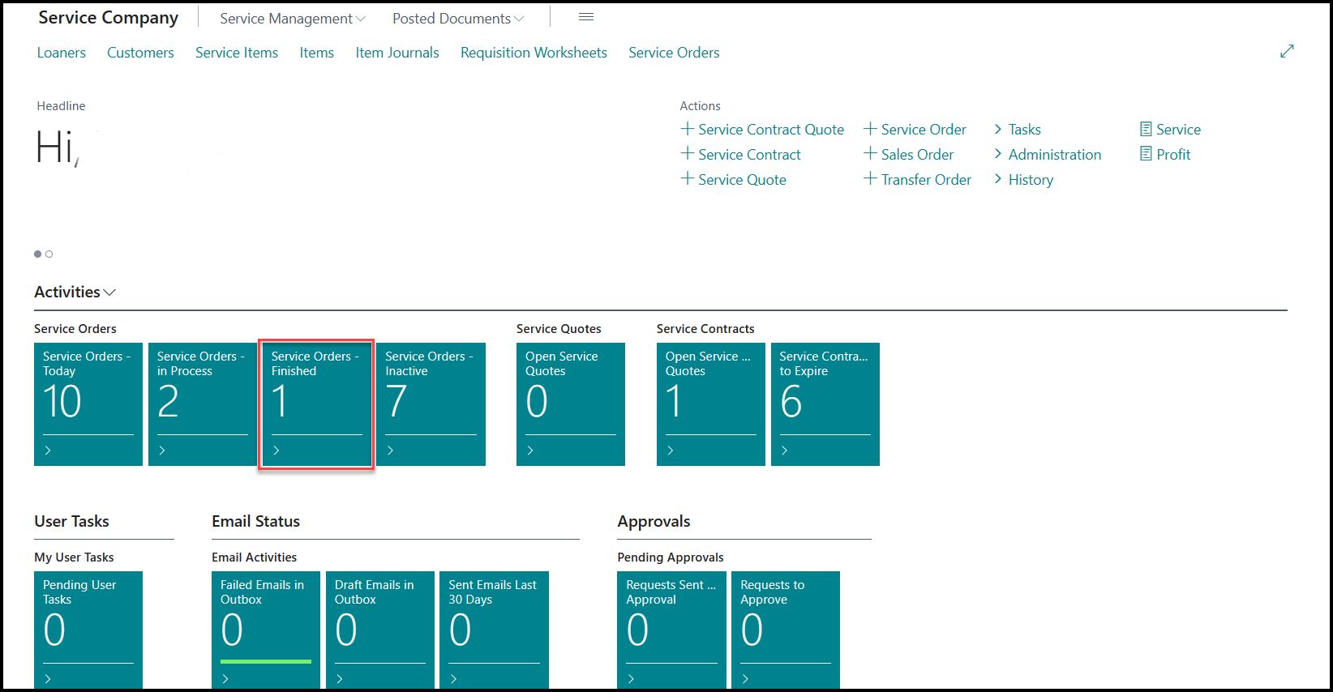Image resolution: width=1333 pixels, height=692 pixels.
Task: Click the report icon next to Profit
Action: pyautogui.click(x=1146, y=154)
